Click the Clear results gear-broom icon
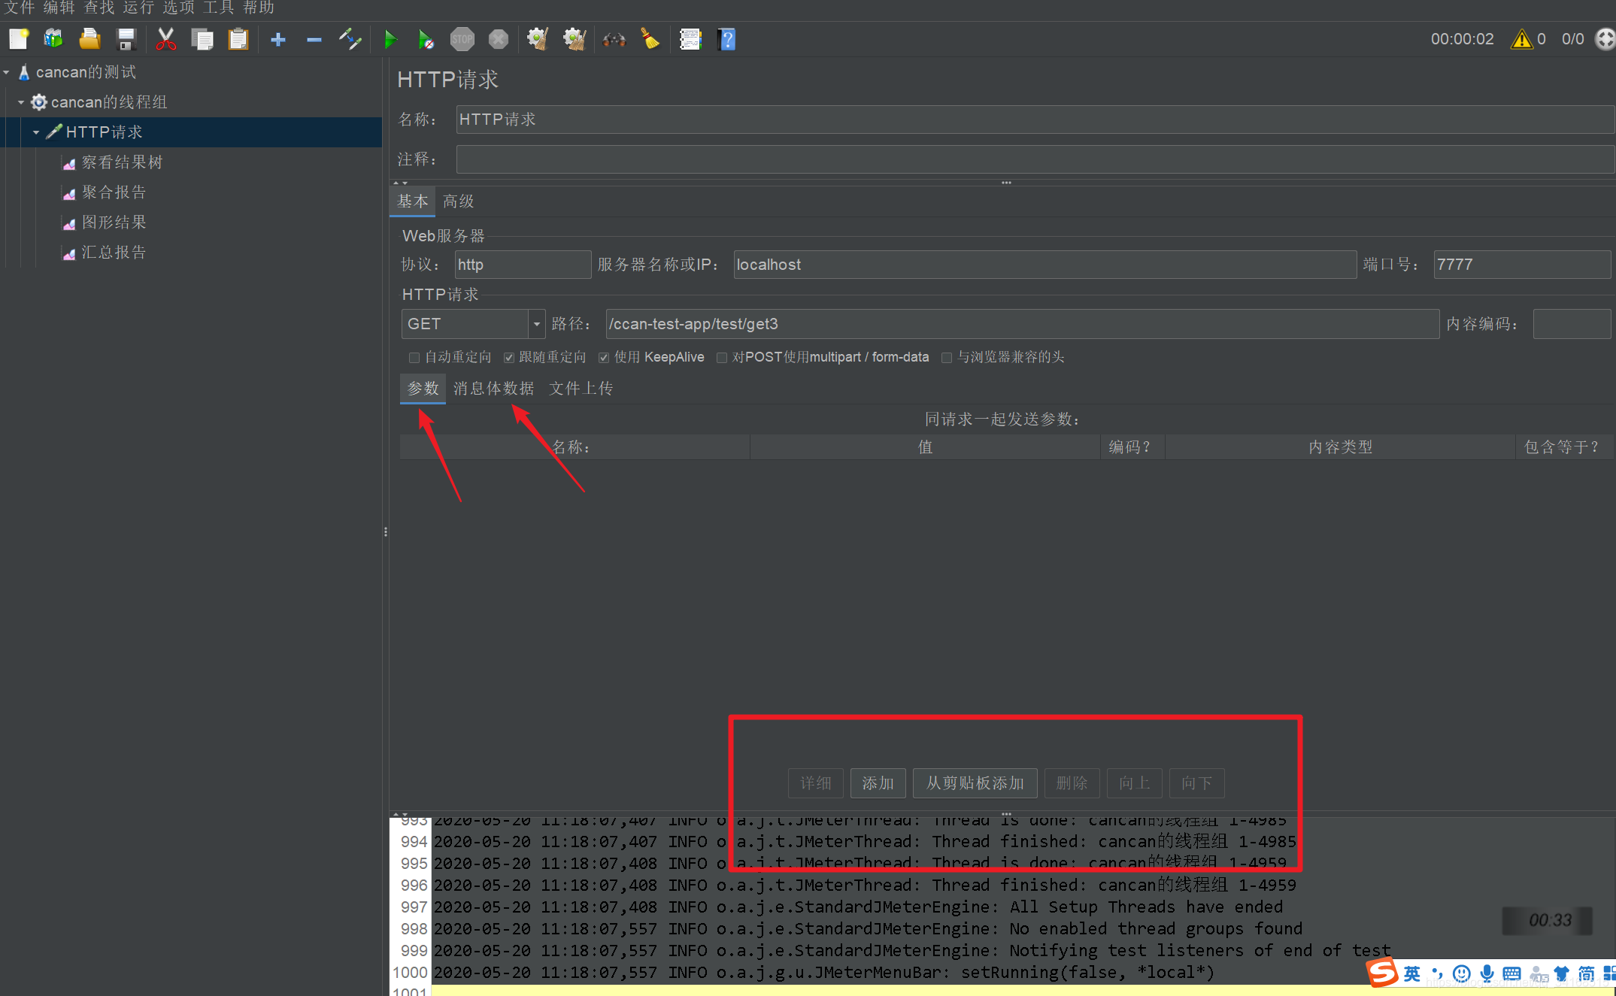1616x996 pixels. (538, 39)
